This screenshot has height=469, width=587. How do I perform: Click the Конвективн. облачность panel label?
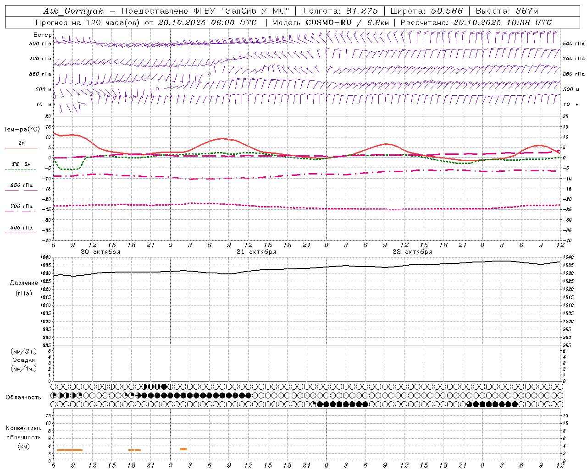tap(24, 433)
